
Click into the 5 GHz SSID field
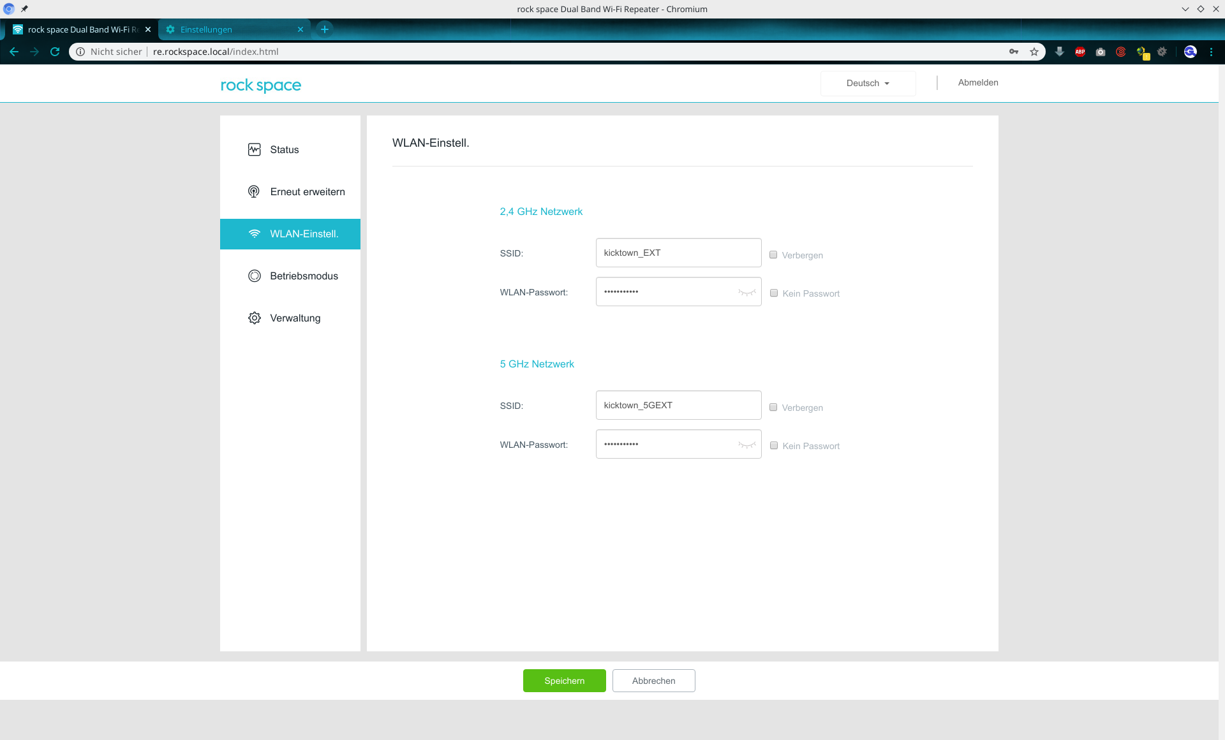(678, 405)
